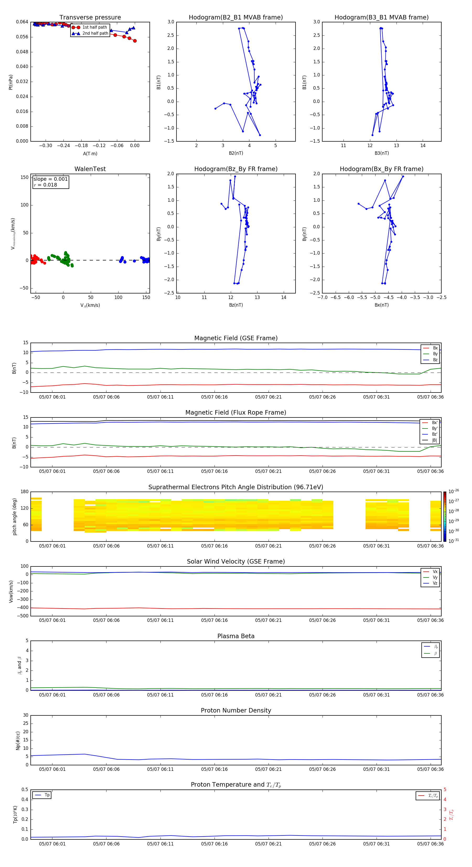Click the By legend entry in GSE magnetic field
Screen dimensions: 472x867
(430, 354)
